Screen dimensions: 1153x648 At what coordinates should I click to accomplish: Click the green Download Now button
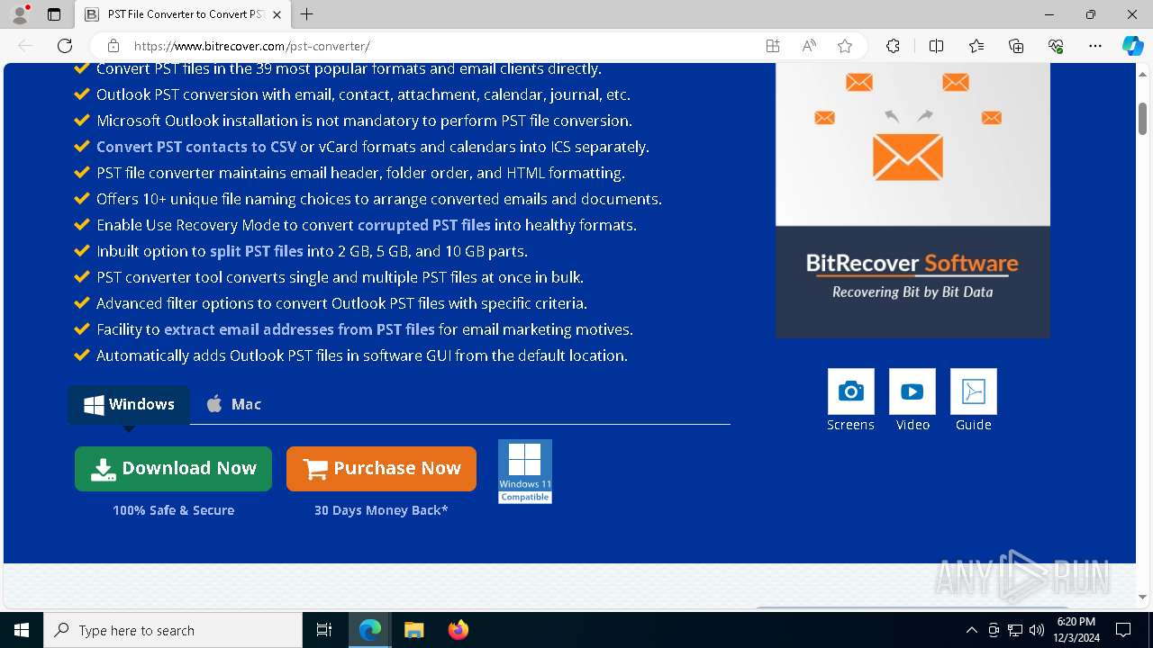[x=173, y=469]
